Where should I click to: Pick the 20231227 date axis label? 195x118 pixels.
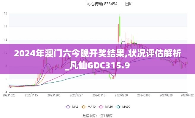76,95
